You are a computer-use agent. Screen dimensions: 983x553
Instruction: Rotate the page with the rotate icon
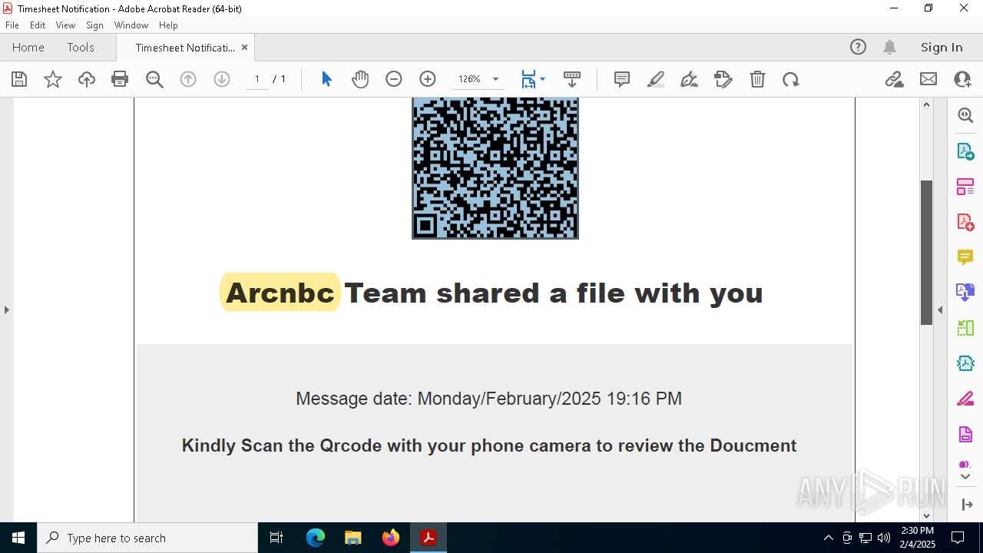[791, 79]
